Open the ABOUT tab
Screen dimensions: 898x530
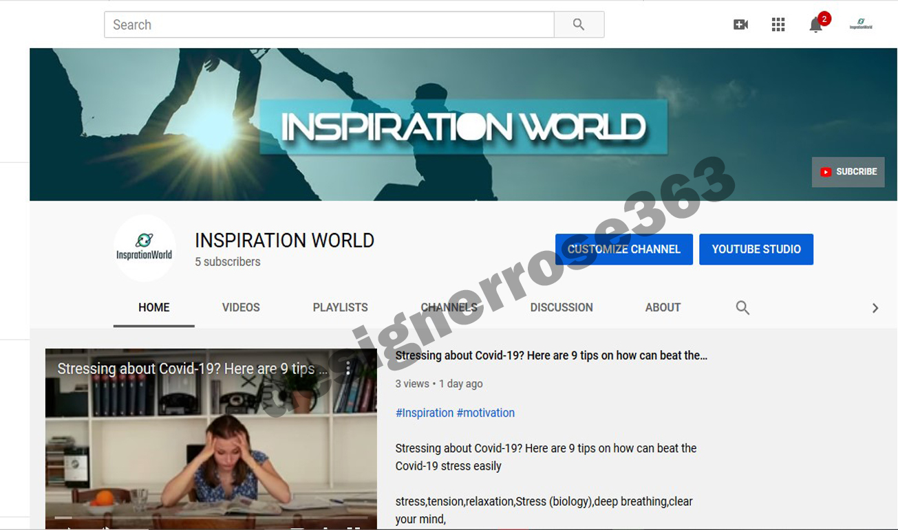pyautogui.click(x=663, y=307)
